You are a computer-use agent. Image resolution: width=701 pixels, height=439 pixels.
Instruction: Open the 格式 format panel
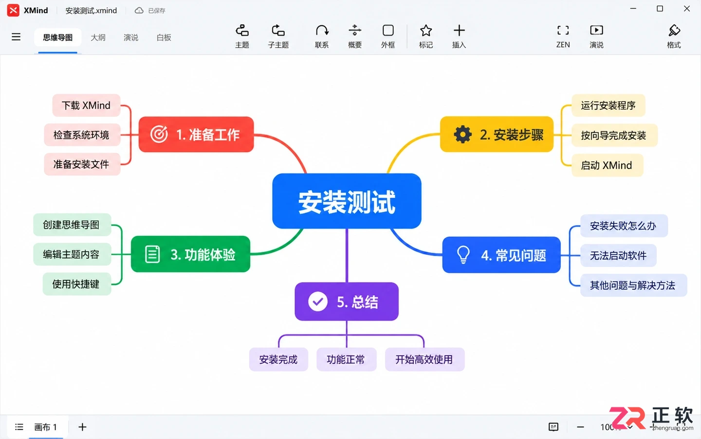(x=674, y=37)
